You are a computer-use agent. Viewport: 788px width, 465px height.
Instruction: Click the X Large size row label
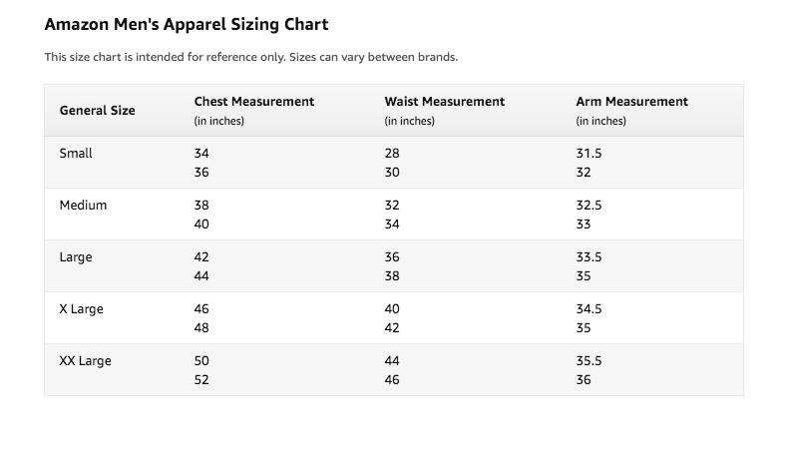click(x=81, y=309)
